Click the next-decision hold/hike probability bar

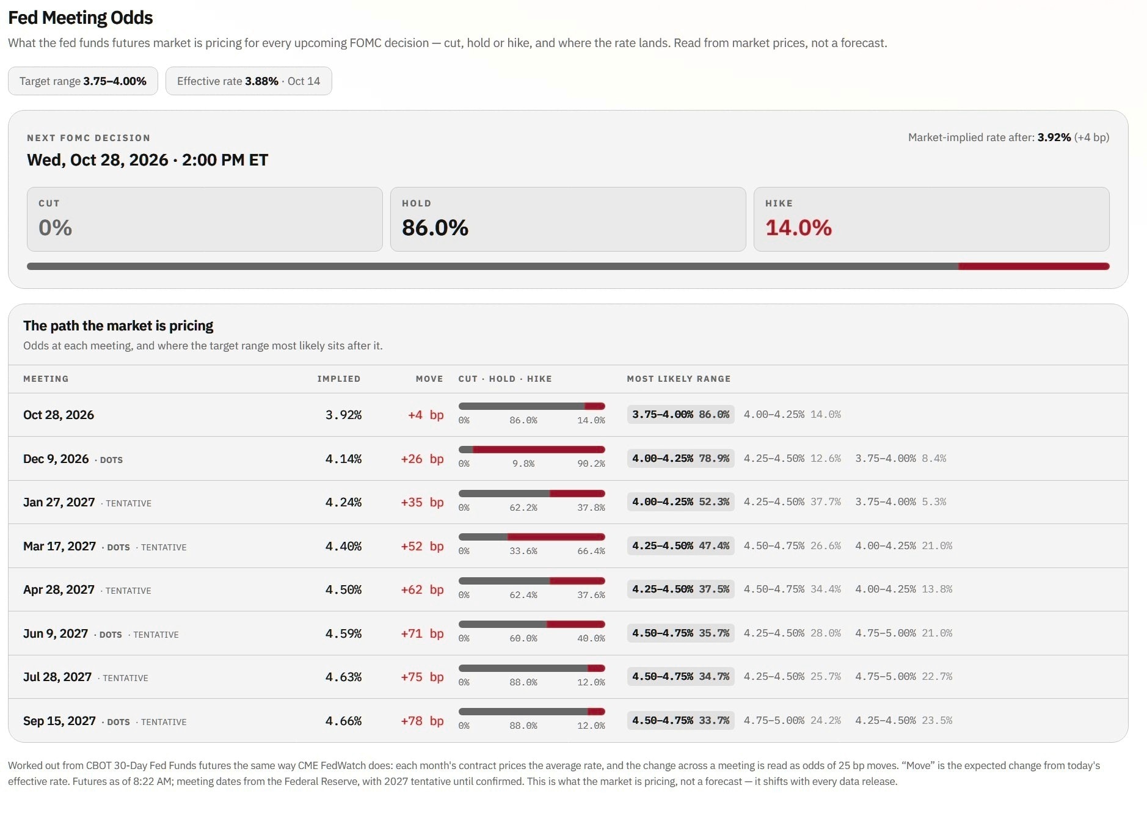(x=568, y=266)
